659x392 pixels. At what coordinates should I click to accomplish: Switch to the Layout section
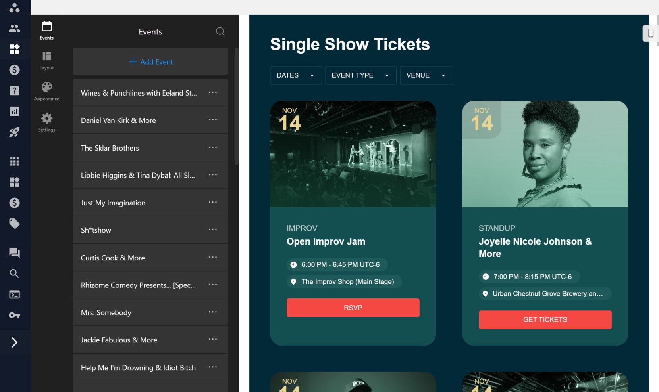(x=46, y=59)
